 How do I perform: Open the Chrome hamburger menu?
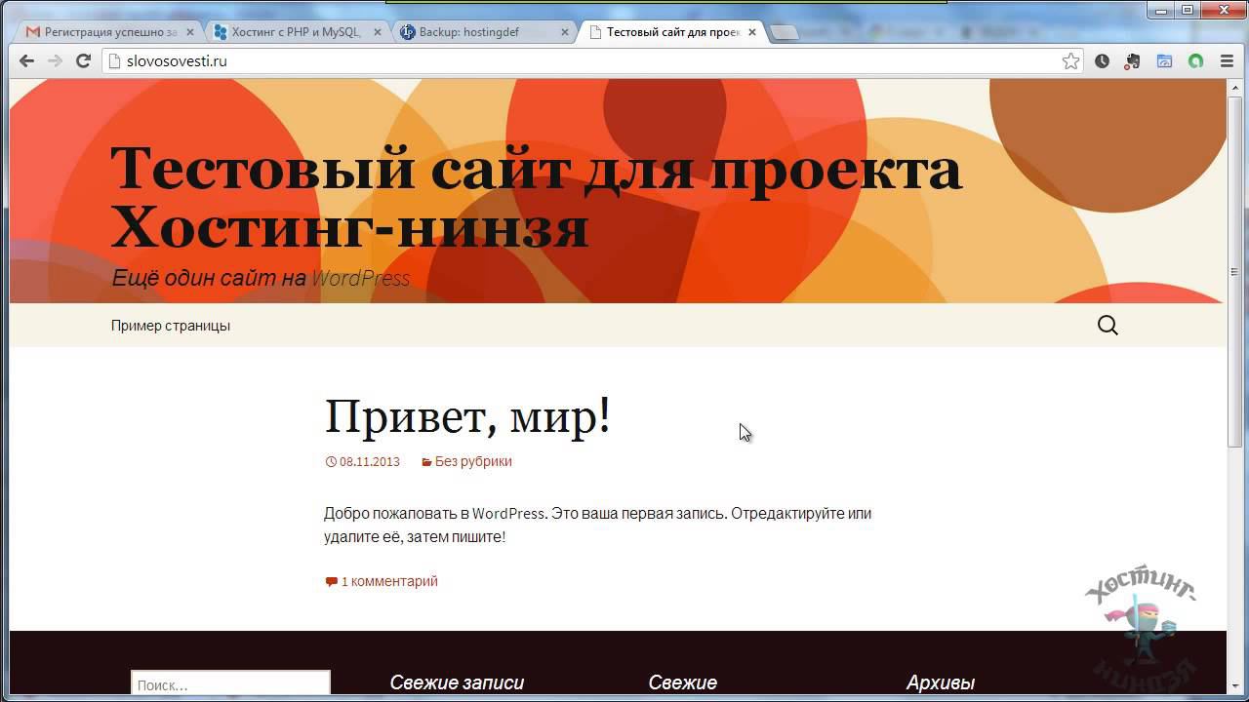pos(1227,61)
